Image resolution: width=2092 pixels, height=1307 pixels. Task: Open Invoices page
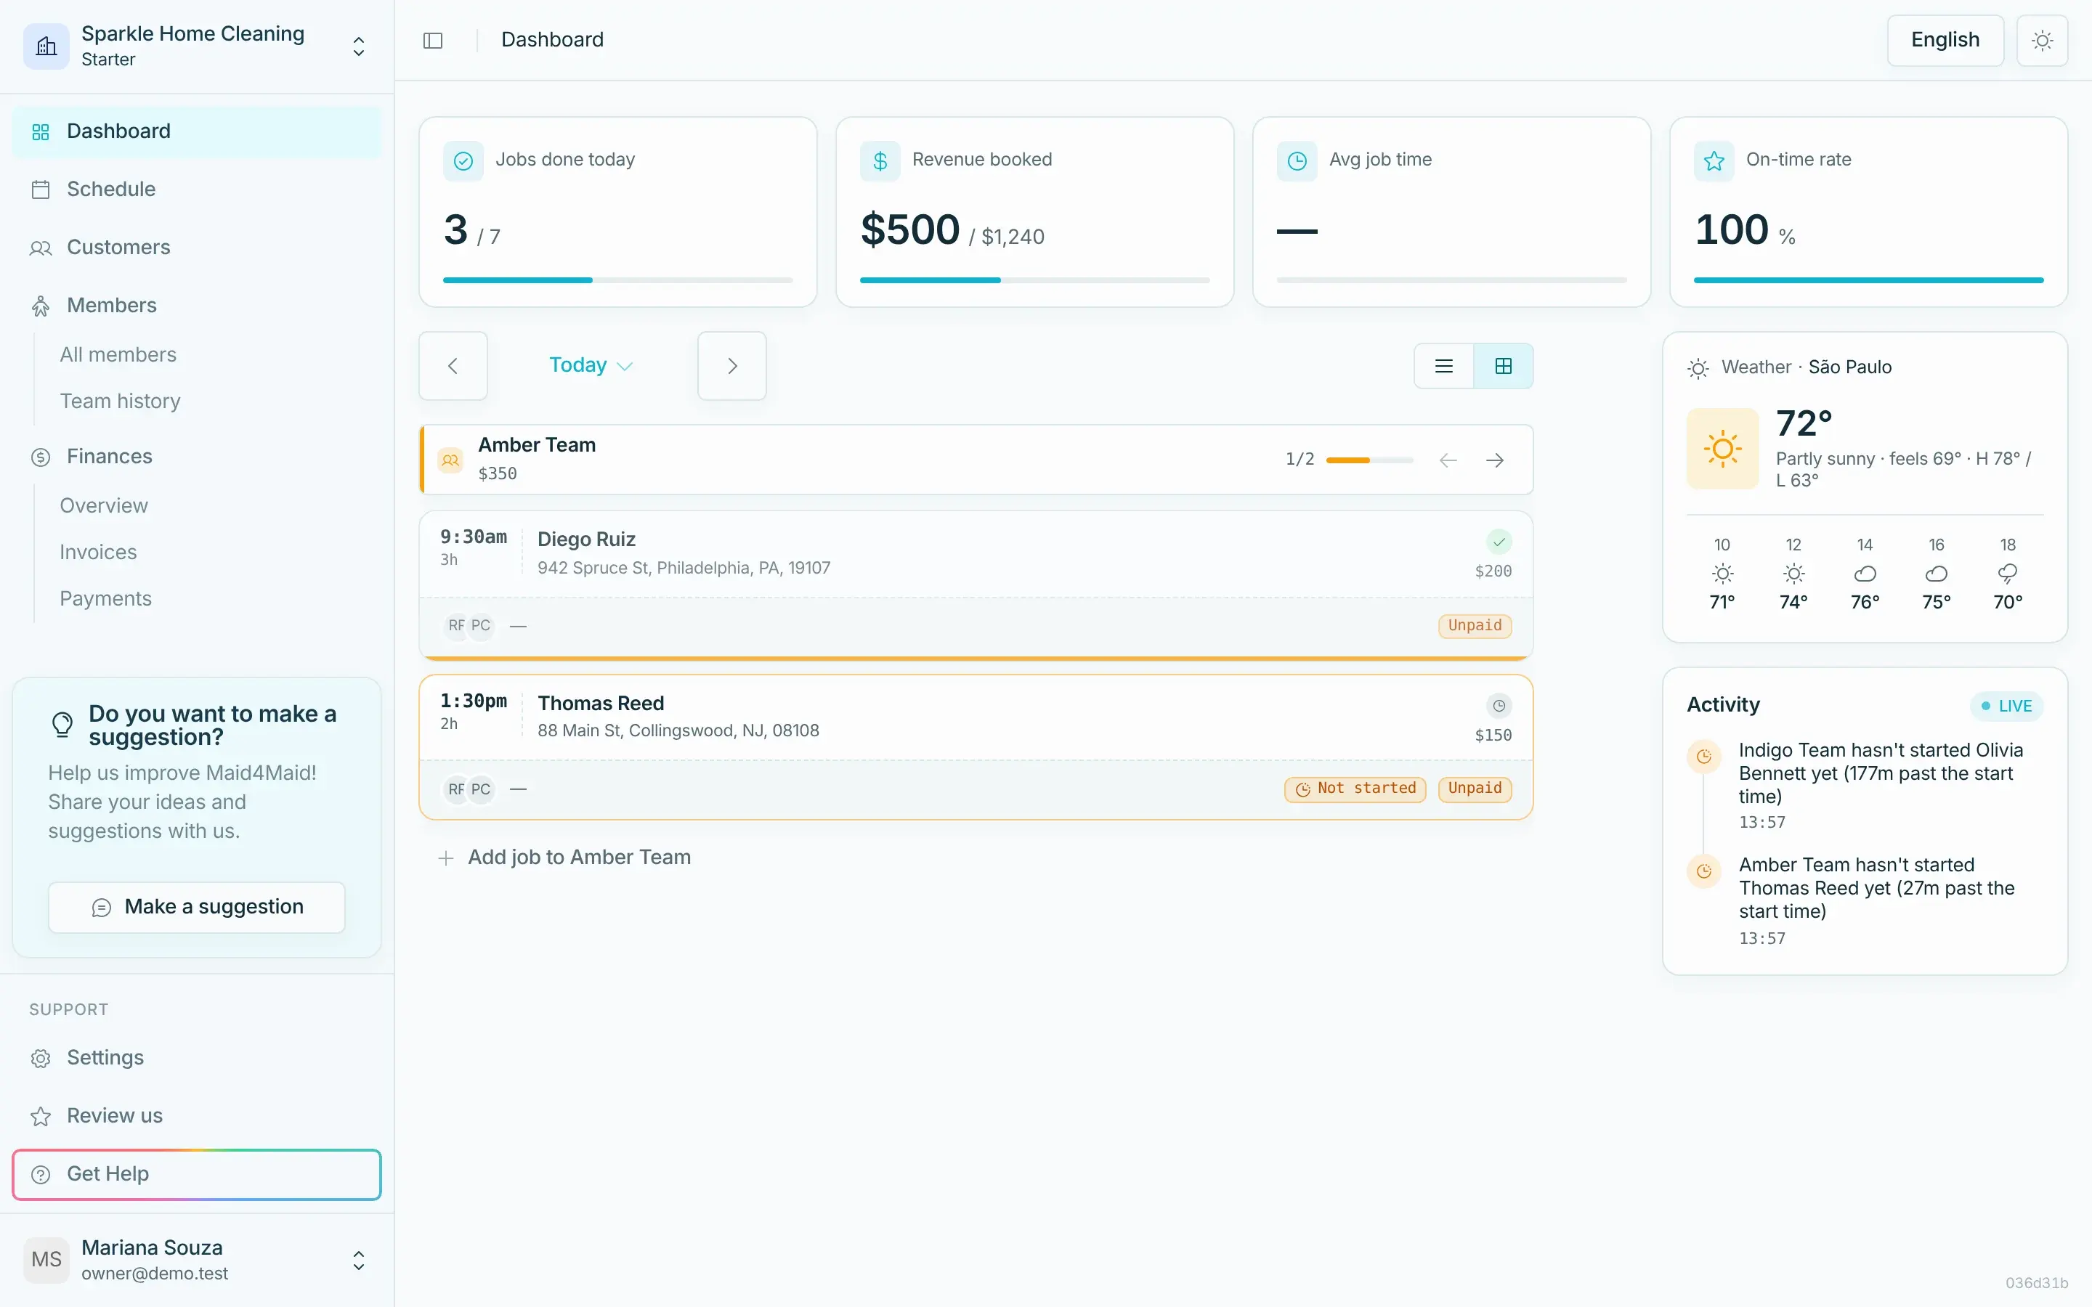[x=97, y=553]
